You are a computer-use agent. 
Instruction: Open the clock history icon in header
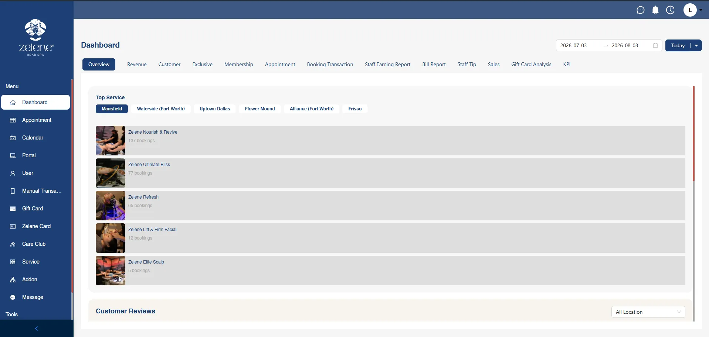point(670,10)
